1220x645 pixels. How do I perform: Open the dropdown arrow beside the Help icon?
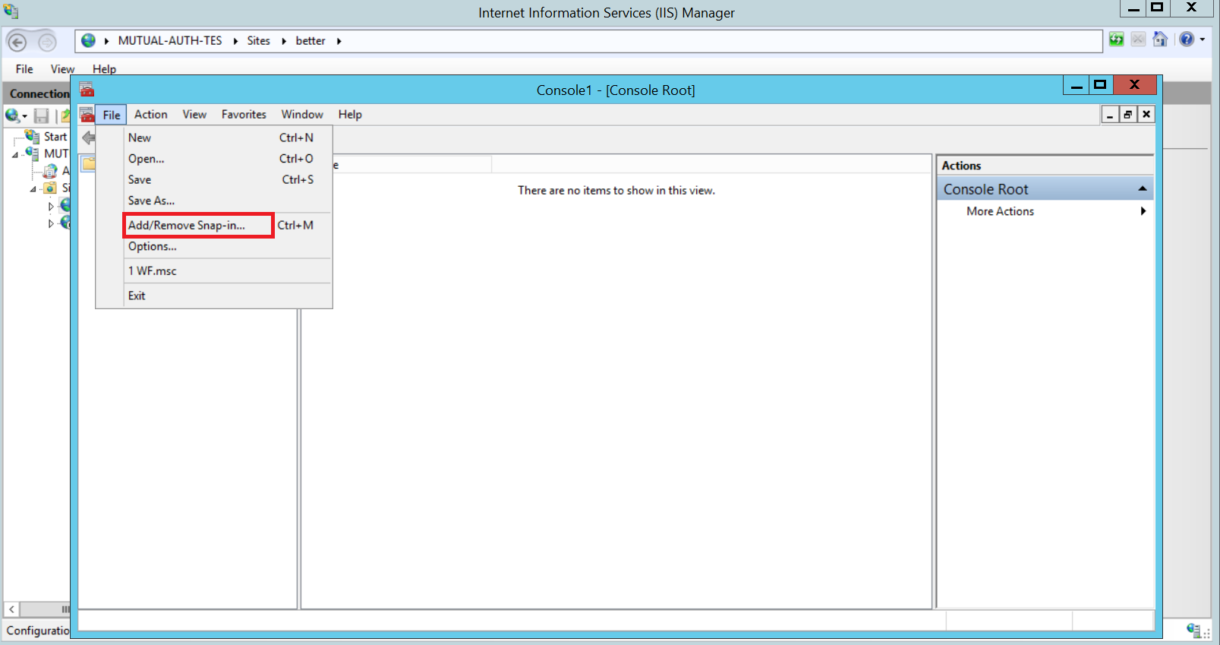click(1202, 40)
